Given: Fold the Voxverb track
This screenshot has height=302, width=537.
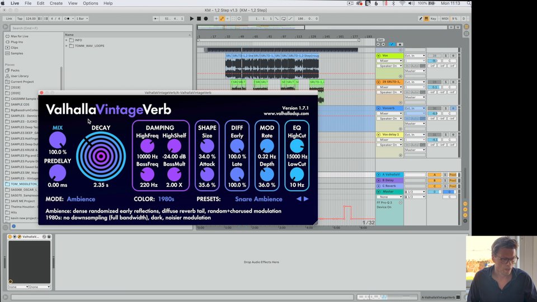Looking at the screenshot, I should point(379,108).
